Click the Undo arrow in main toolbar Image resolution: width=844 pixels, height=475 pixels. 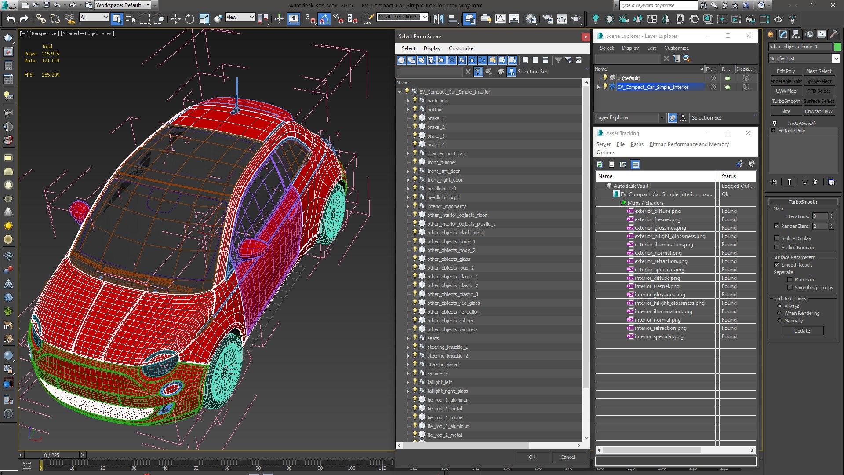[11, 18]
